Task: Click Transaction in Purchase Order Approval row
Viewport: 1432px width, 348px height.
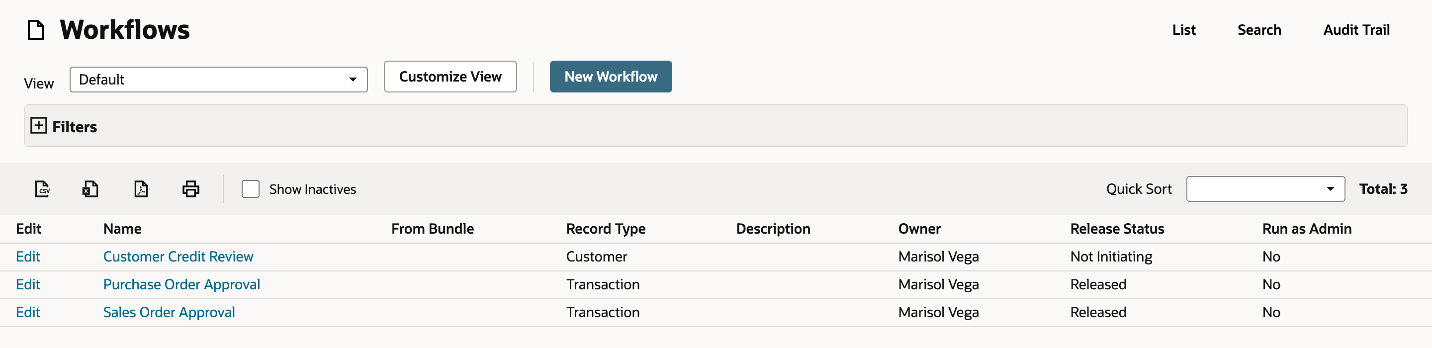Action: tap(603, 285)
